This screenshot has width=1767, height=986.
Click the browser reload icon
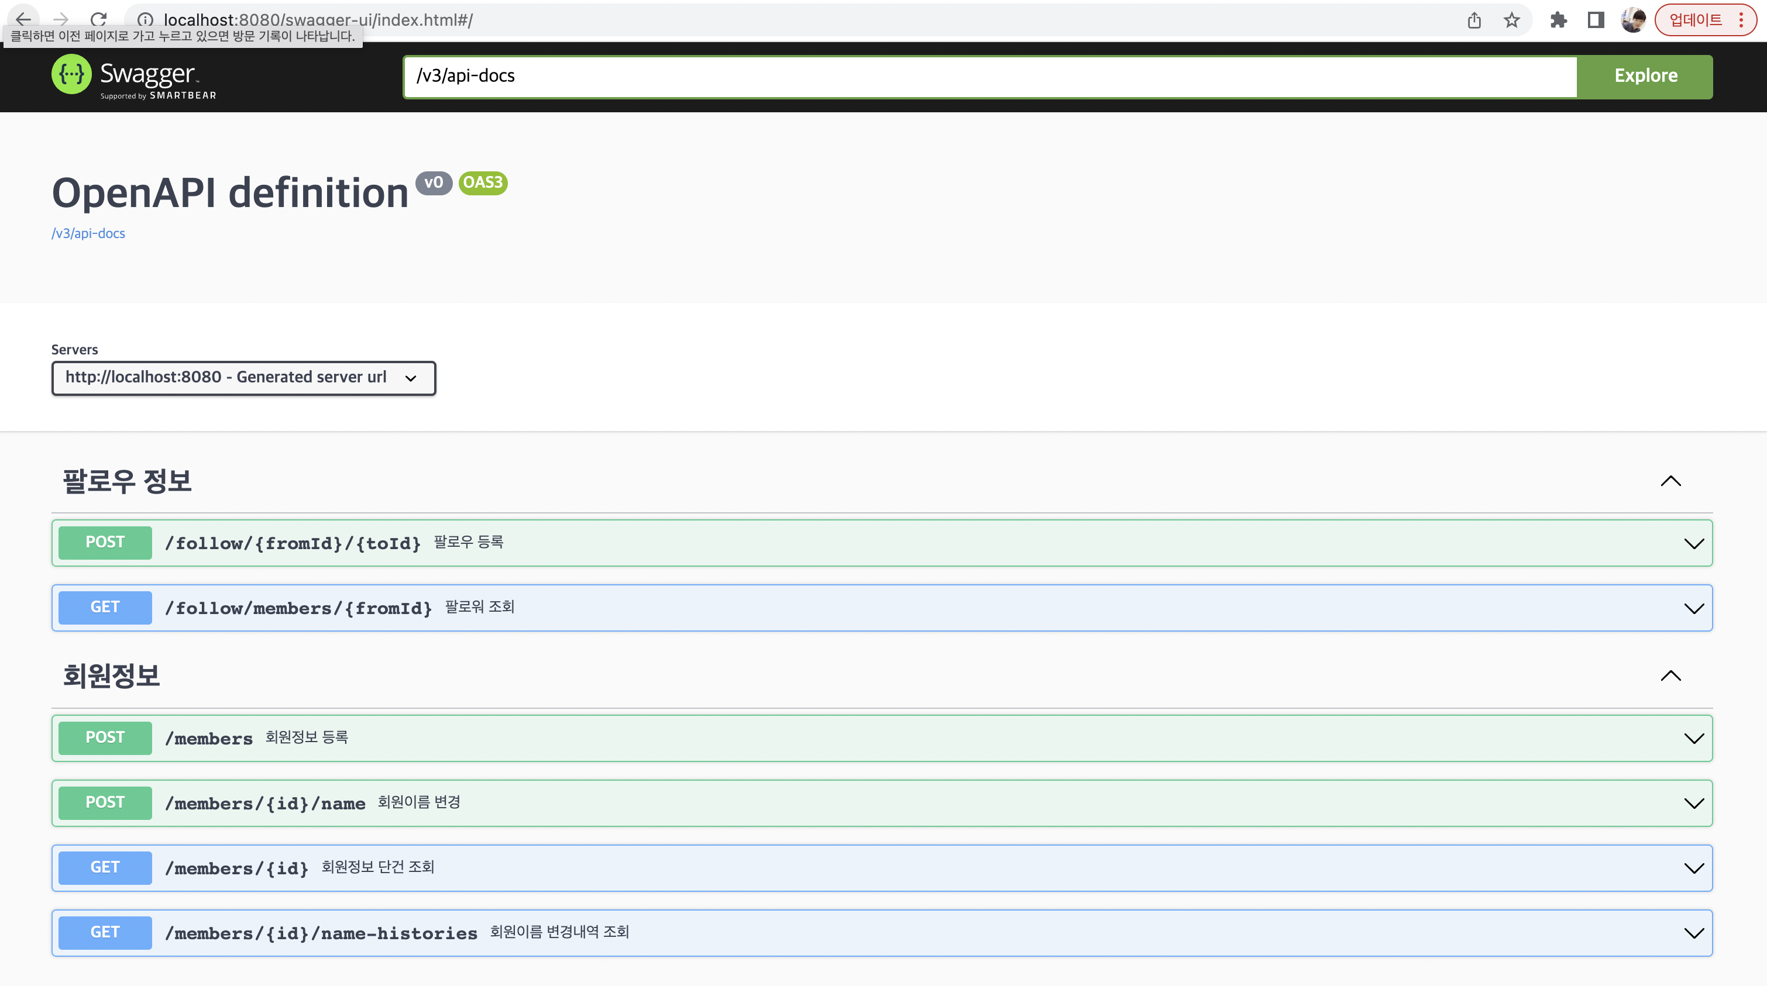(x=98, y=19)
